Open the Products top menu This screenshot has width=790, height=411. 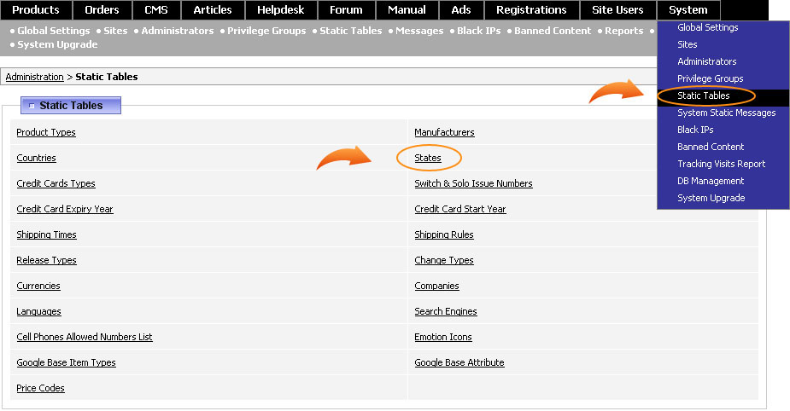point(36,10)
